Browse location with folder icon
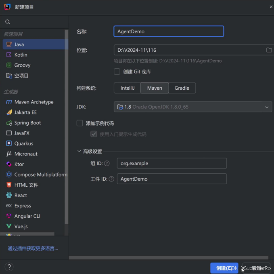The width and height of the screenshot is (274, 274). coord(269,50)
